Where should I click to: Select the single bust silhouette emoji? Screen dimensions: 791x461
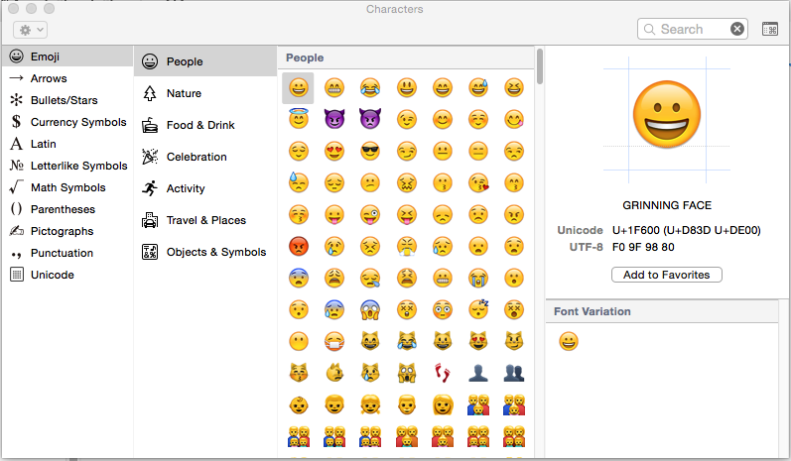pos(478,374)
